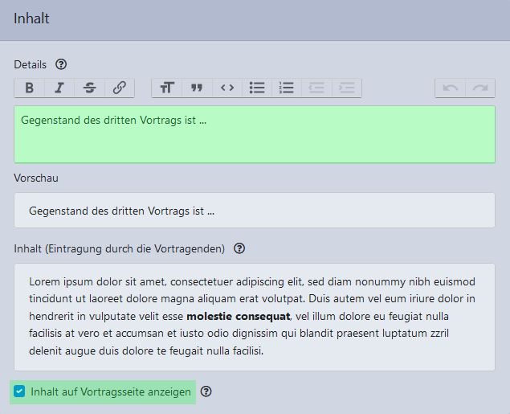
Task: Insert code formatting with the angle brackets icon
Action: click(227, 88)
